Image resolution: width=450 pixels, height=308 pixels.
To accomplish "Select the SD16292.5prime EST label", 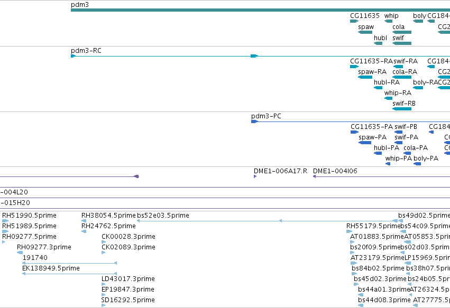I will click(x=128, y=300).
